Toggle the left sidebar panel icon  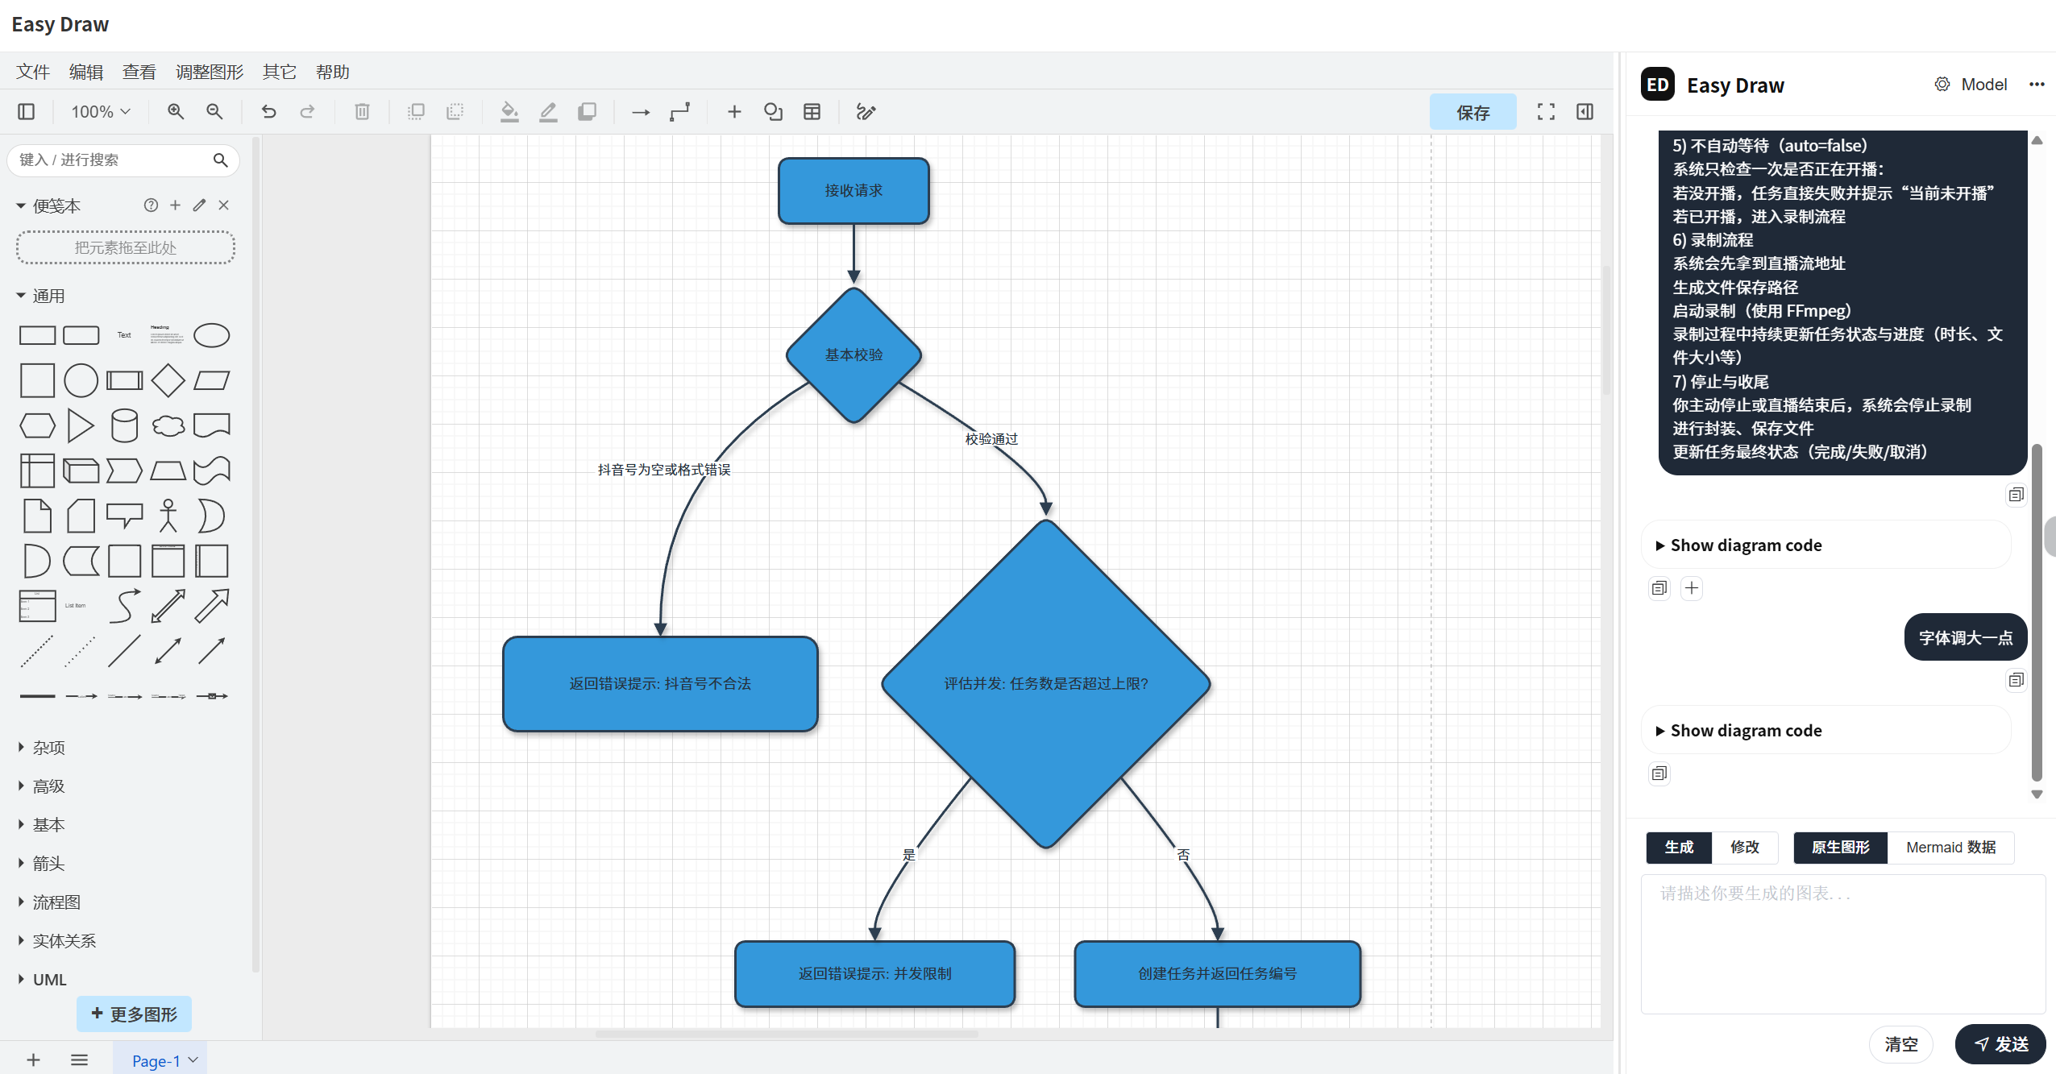pos(27,112)
